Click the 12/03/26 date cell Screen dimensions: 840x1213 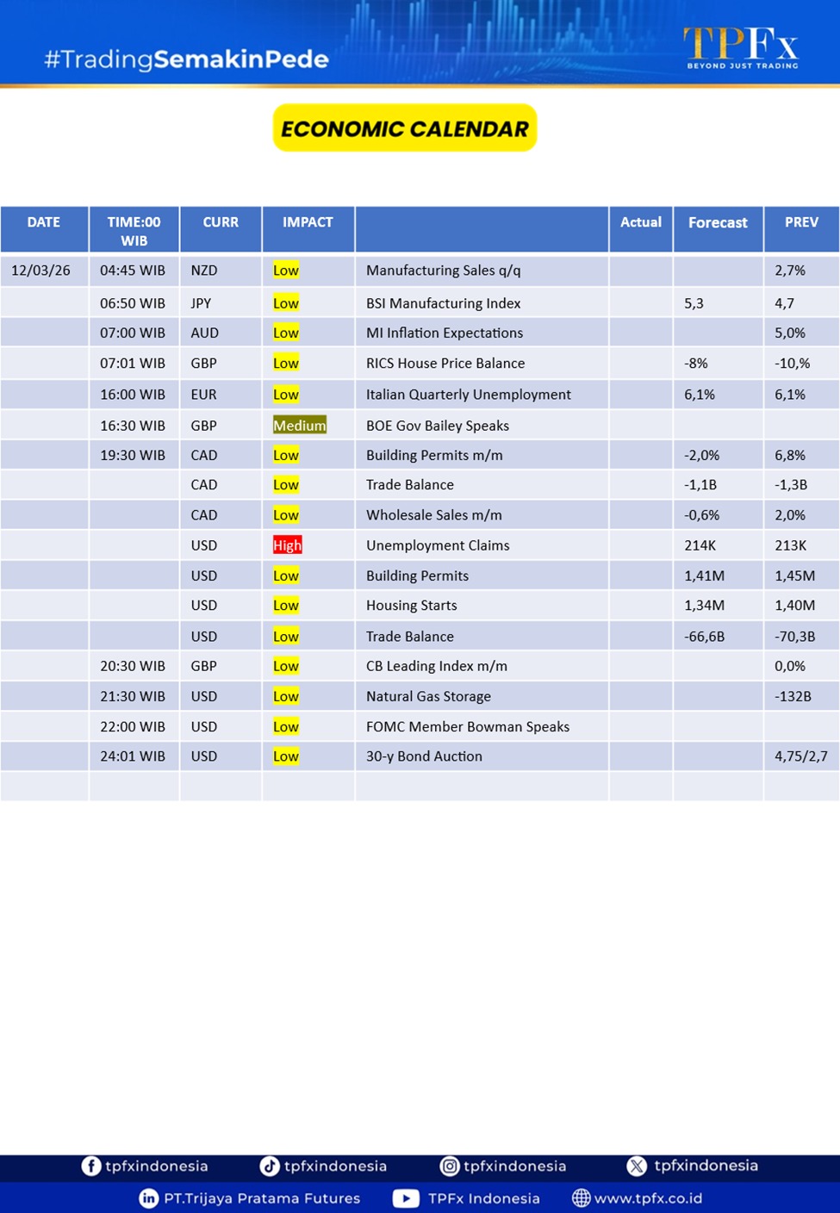pos(41,271)
